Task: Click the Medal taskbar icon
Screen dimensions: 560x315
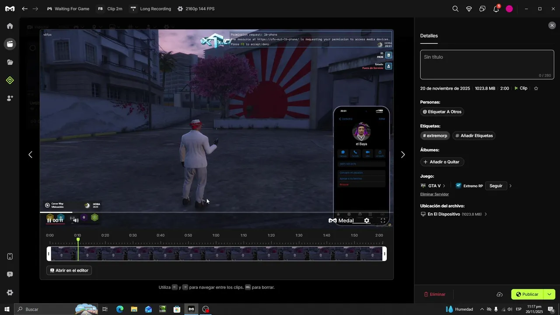Action: 191,309
